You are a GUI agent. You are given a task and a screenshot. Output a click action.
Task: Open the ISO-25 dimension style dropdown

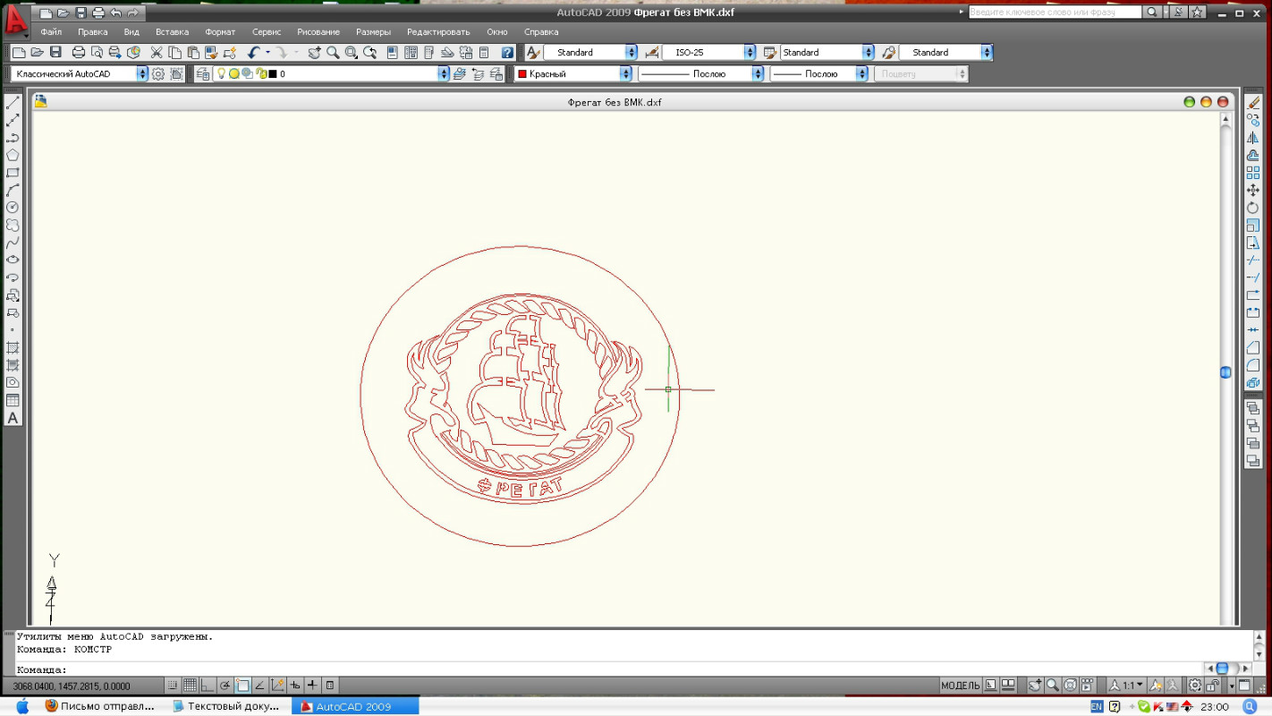point(750,53)
